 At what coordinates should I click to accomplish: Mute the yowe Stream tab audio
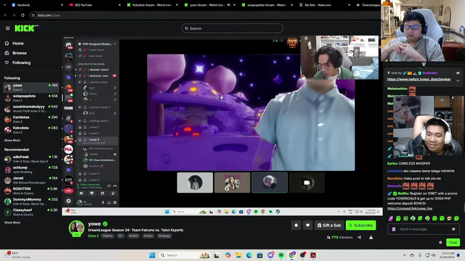(x=229, y=5)
